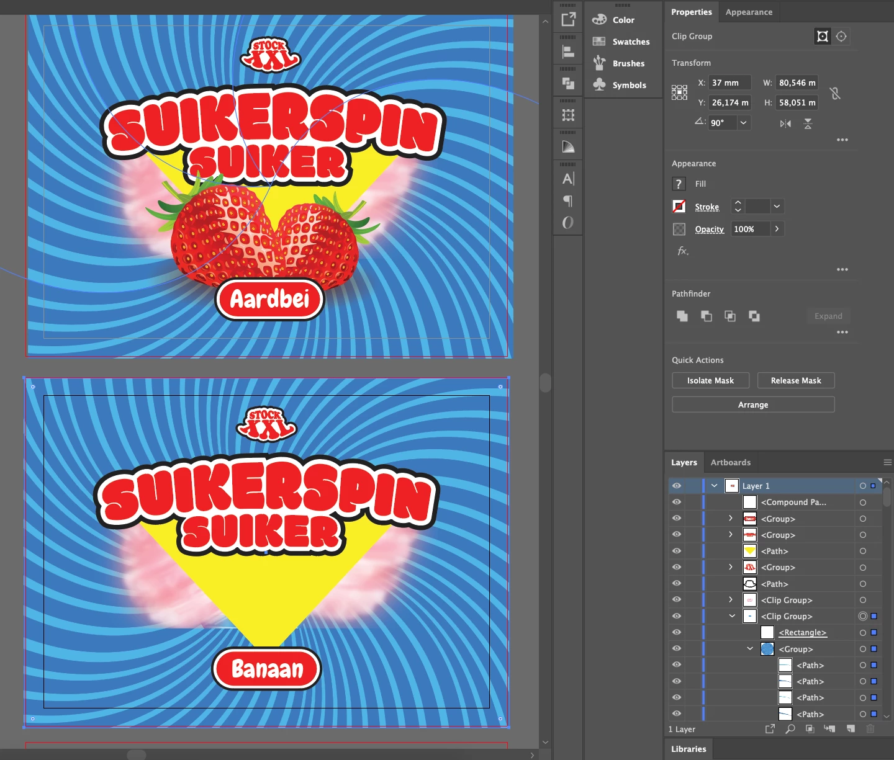Screen dimensions: 894x760
Task: Select the Layers tab
Action: pyautogui.click(x=684, y=462)
